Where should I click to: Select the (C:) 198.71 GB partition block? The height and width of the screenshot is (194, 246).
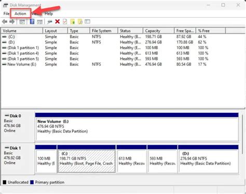click(87, 159)
